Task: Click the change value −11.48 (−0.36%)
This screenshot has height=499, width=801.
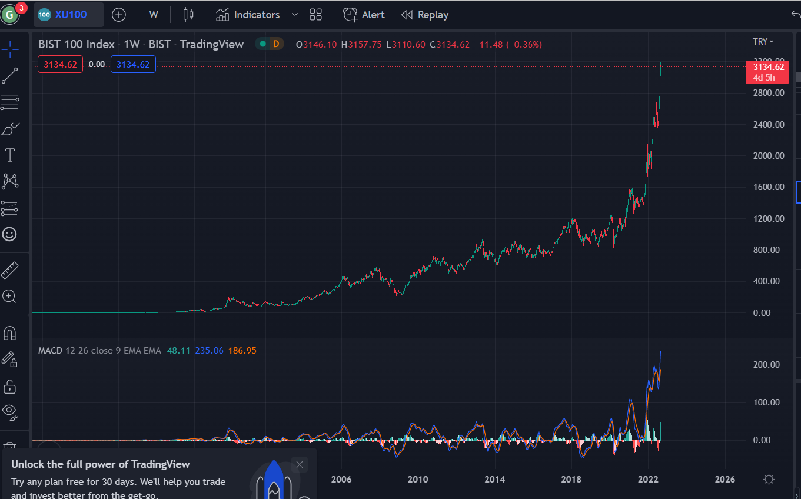Action: [508, 45]
